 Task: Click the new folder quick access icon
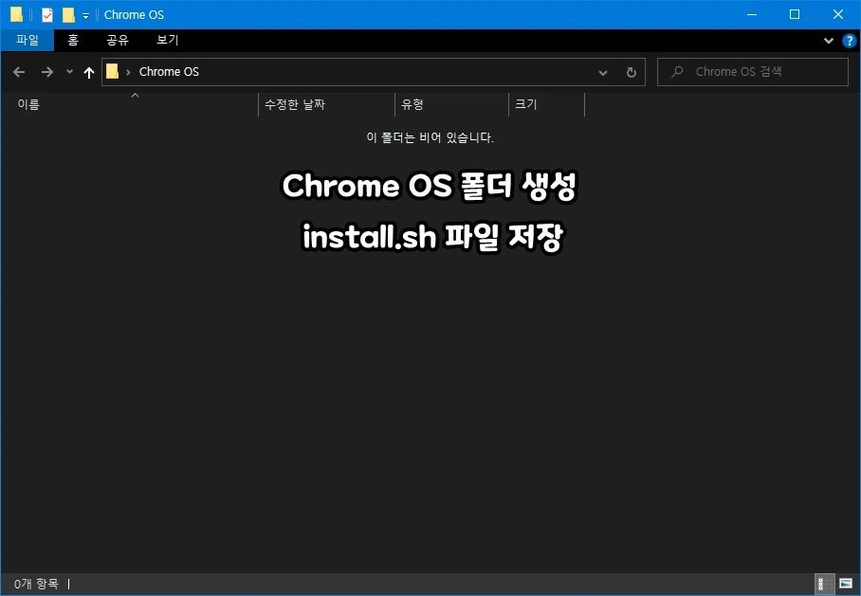[x=68, y=15]
